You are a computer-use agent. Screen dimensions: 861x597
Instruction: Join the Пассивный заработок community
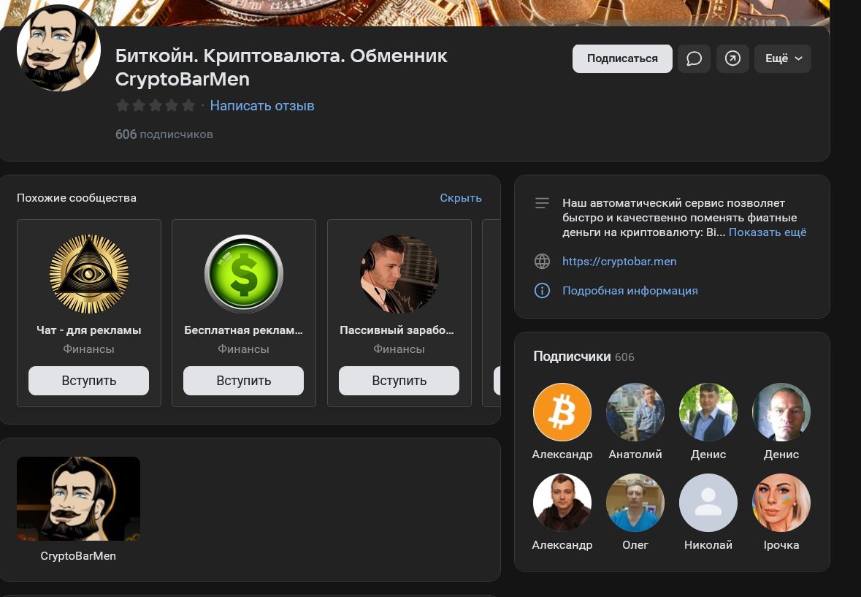(x=399, y=381)
